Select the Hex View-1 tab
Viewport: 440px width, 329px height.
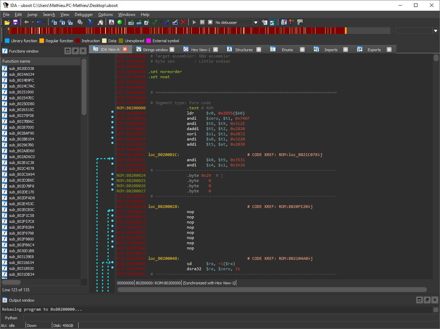(201, 50)
